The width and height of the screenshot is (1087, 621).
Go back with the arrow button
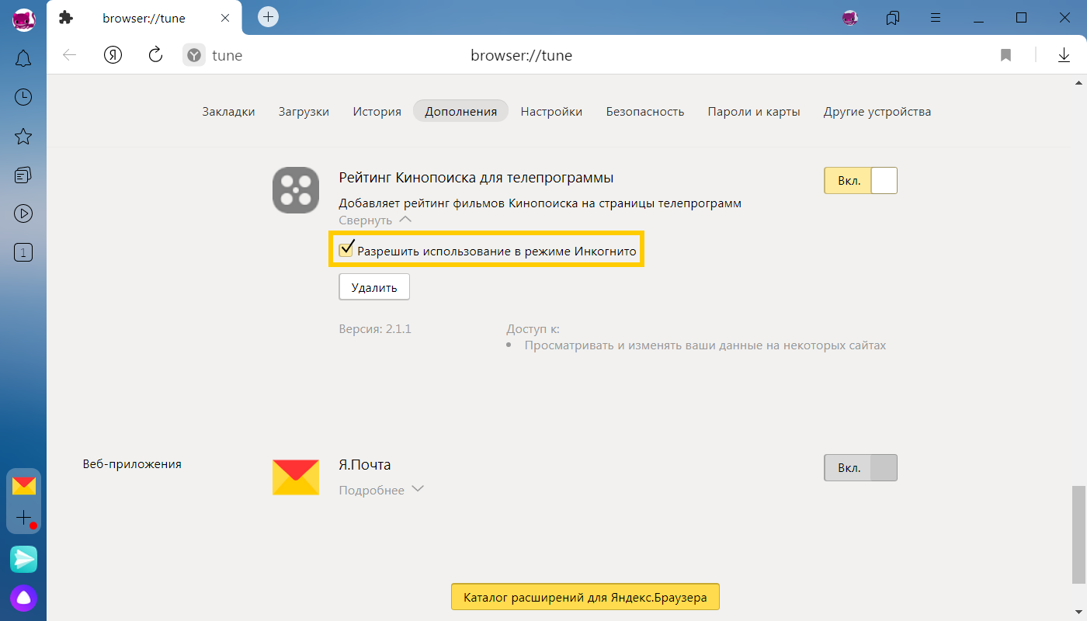coord(70,55)
